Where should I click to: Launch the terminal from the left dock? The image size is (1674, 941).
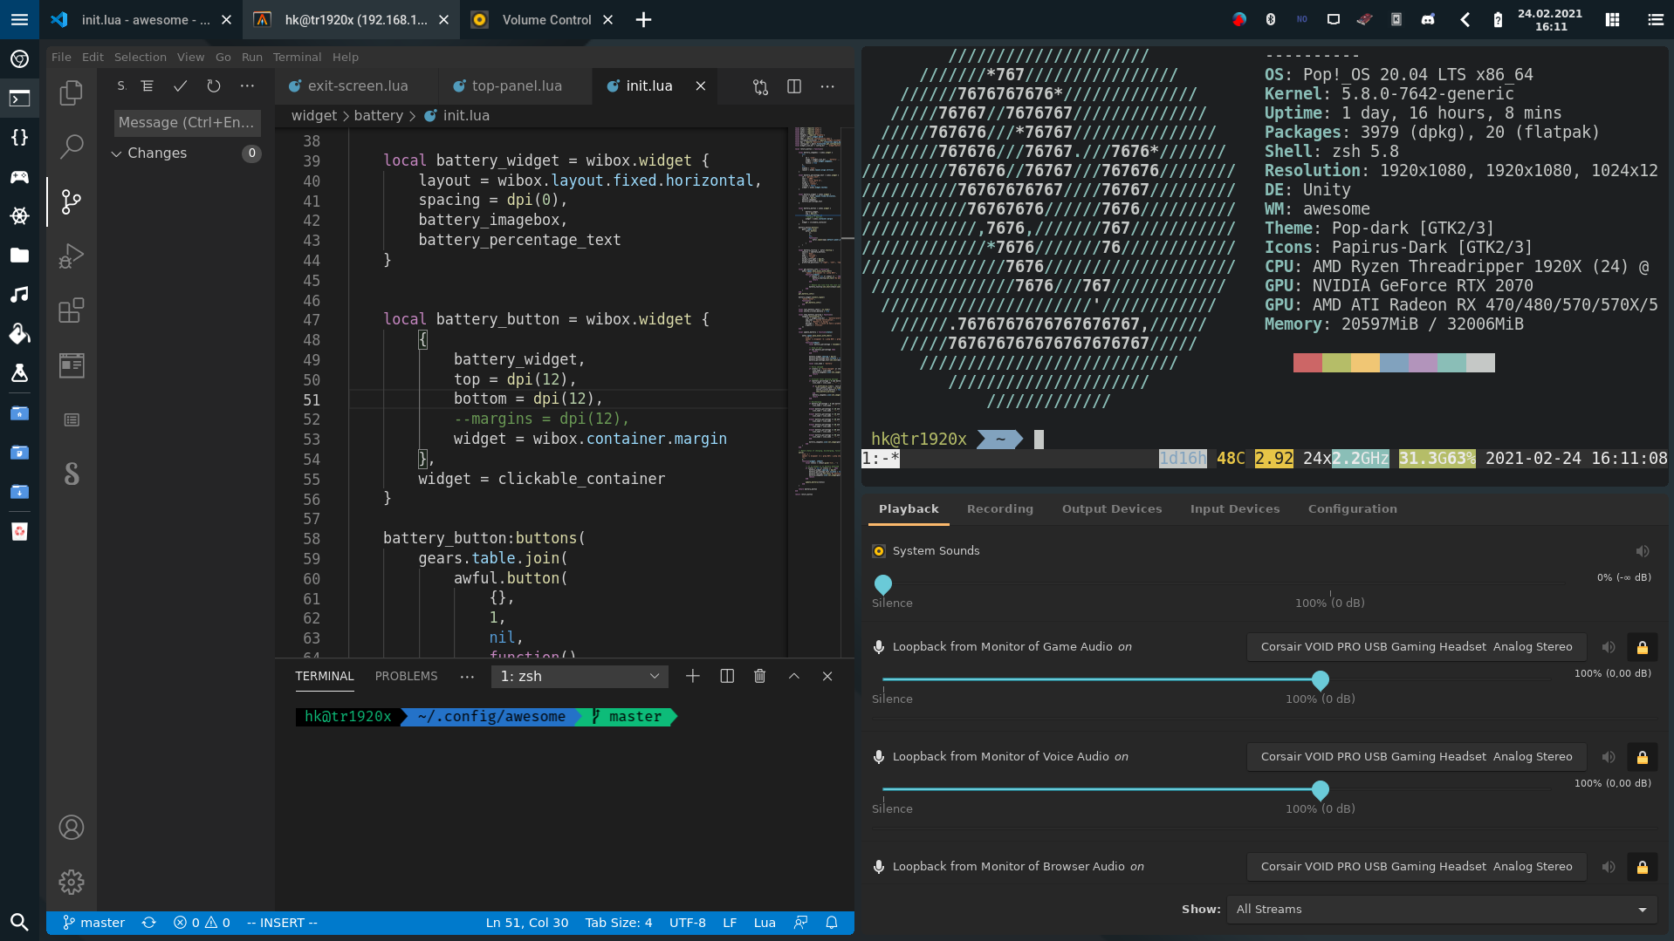19,98
